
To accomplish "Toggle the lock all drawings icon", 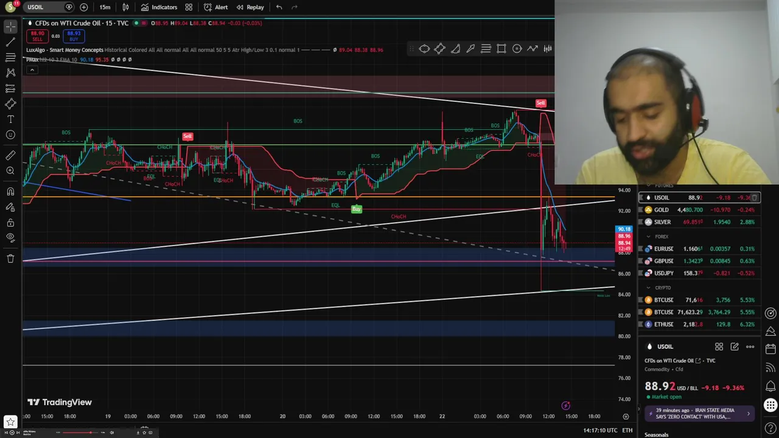I will tap(10, 222).
